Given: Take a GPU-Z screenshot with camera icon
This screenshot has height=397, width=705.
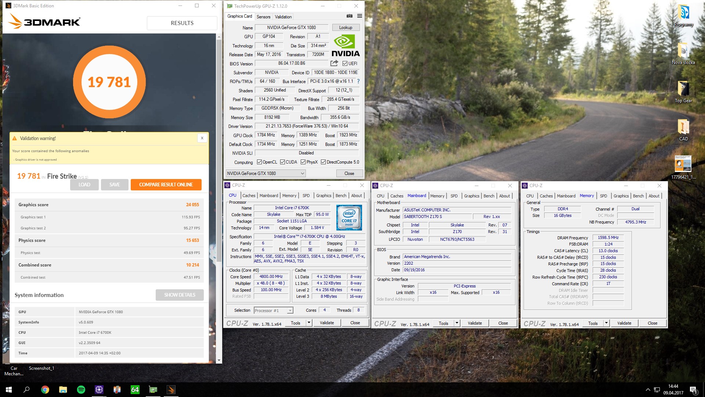Looking at the screenshot, I should click(349, 16).
